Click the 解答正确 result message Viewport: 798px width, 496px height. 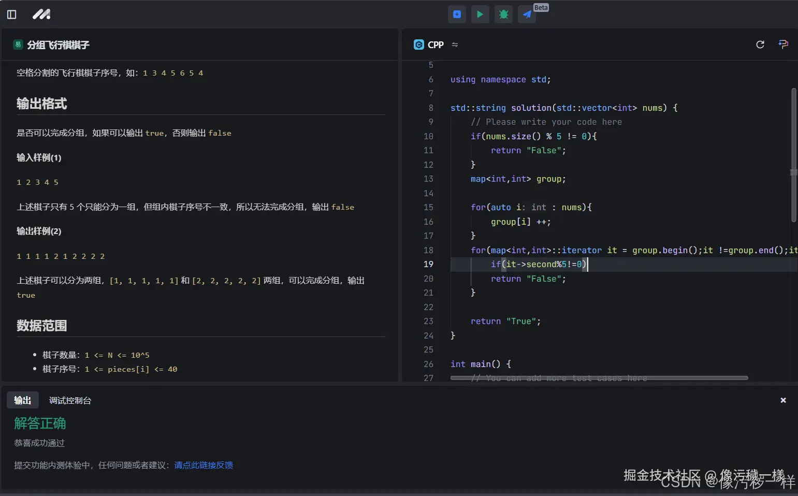click(40, 424)
